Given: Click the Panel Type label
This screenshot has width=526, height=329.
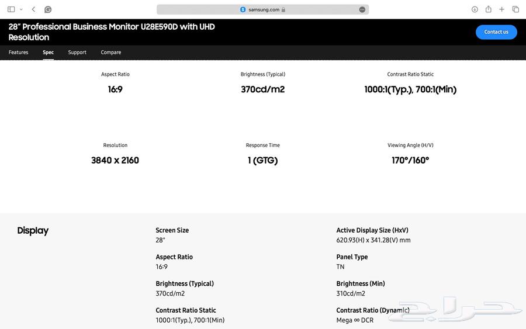Looking at the screenshot, I should click(352, 257).
